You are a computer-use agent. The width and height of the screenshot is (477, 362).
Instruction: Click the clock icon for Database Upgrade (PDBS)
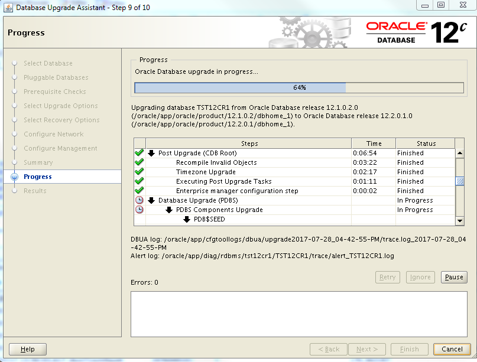(x=139, y=200)
